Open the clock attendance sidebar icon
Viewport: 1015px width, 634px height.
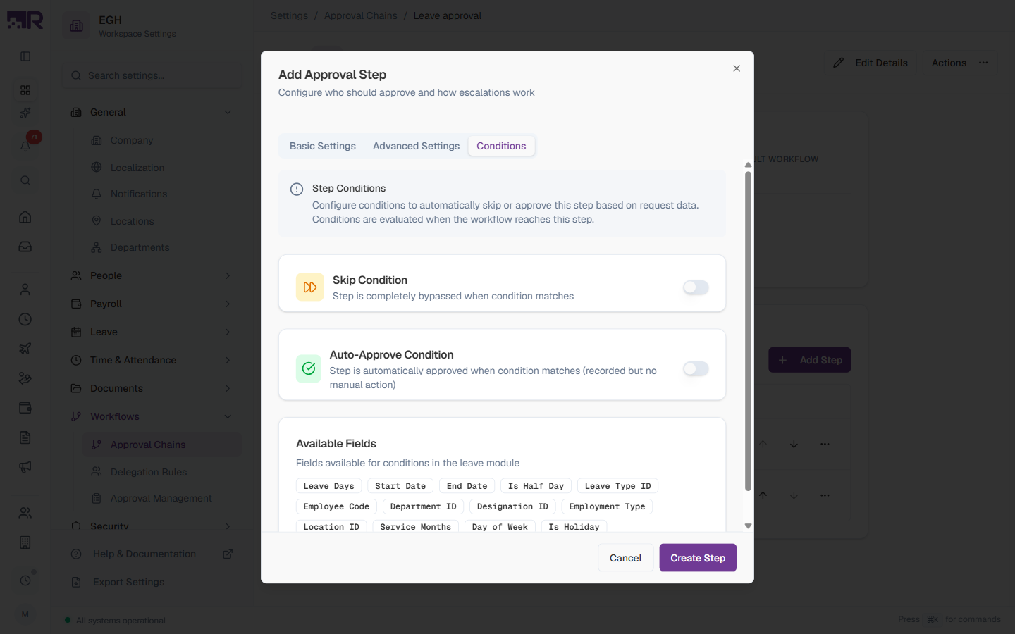click(x=25, y=319)
